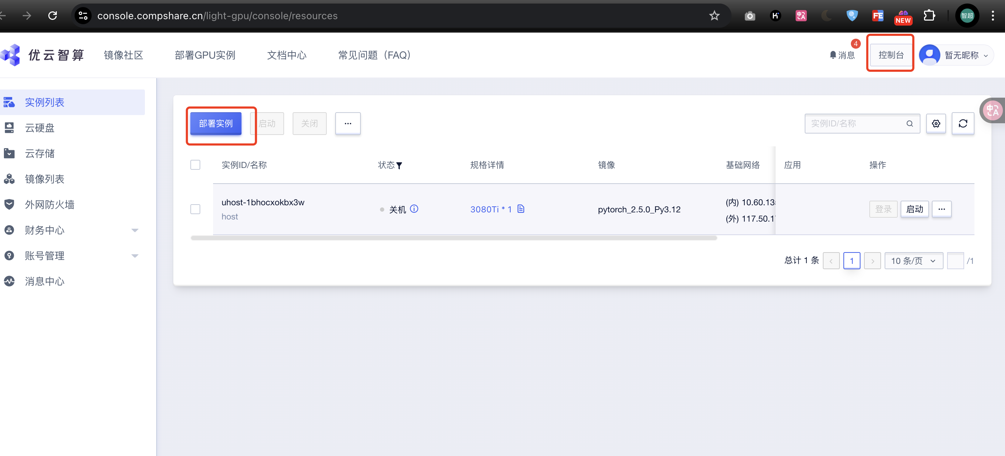
Task: Open the 消息 bell notifications
Action: pyautogui.click(x=842, y=55)
